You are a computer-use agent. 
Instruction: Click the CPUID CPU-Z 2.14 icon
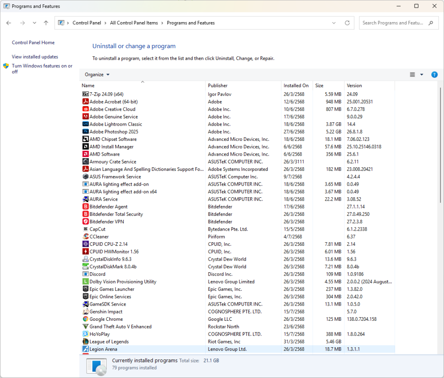coord(85,244)
